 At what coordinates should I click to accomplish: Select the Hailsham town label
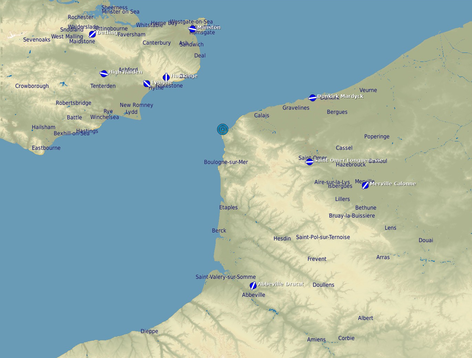43,127
